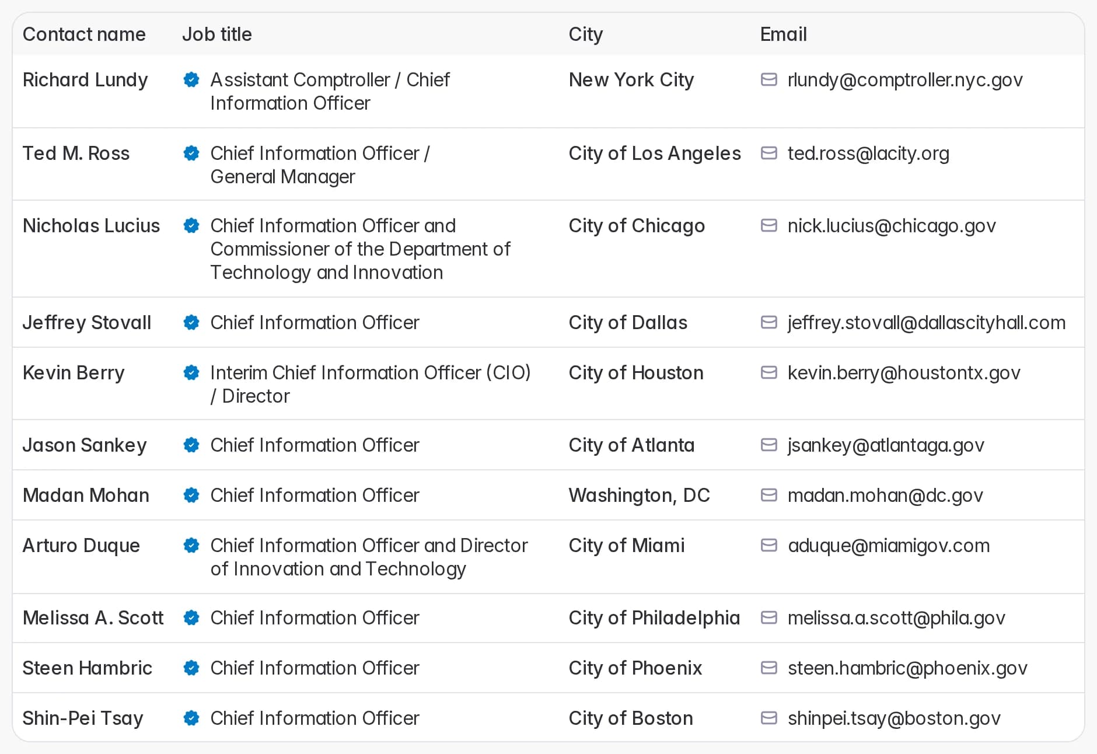1097x754 pixels.
Task: Click the envelope icon before steen.hambric@phoenix.gov
Action: click(769, 668)
